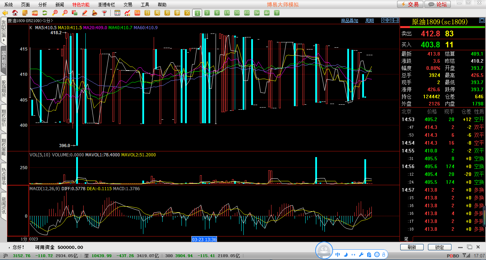Viewport: 486px width, 260px height.
Task: Open the 商品叠加 overlay link
Action: click(x=349, y=21)
